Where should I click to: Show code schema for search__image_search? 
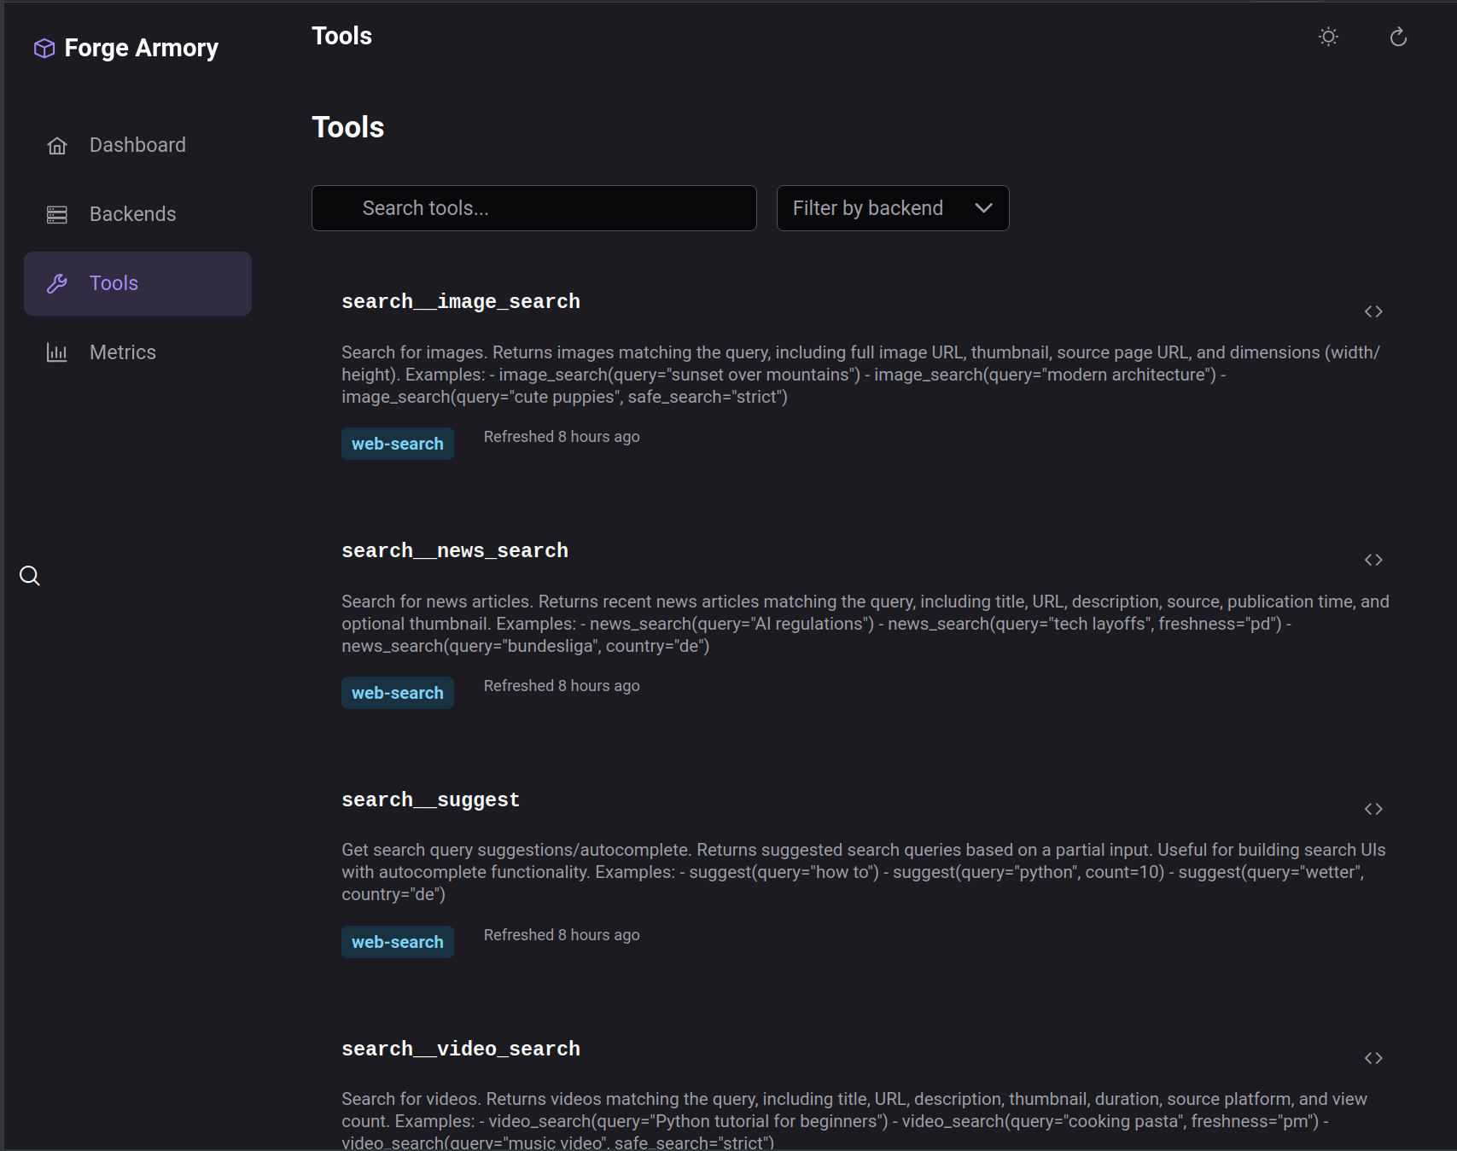1372,311
